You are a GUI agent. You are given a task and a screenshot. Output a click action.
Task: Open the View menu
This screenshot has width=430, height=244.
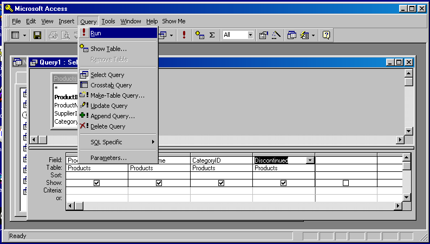tap(47, 21)
